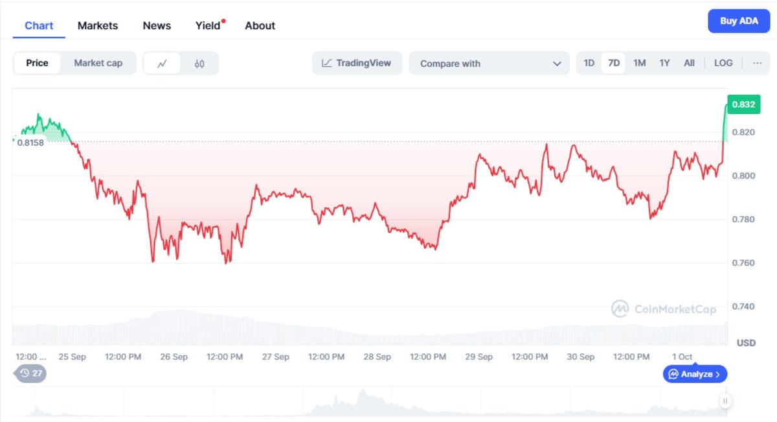Image resolution: width=777 pixels, height=422 pixels.
Task: Open TradingView chart mode
Action: pos(357,64)
